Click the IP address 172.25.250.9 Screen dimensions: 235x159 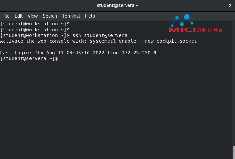139,53
